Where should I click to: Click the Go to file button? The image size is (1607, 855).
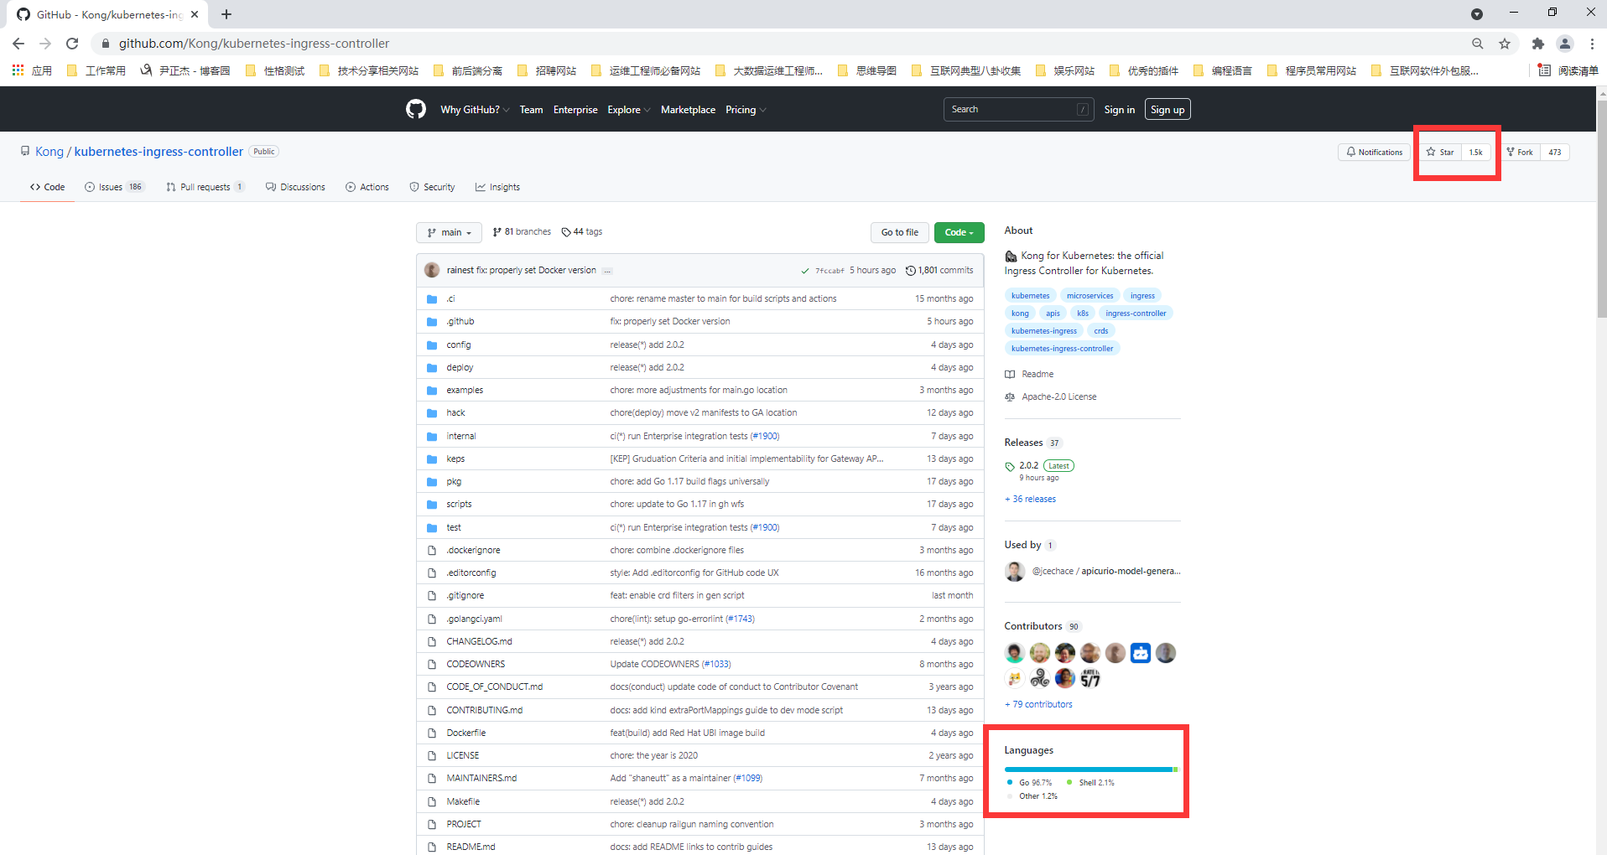899,233
